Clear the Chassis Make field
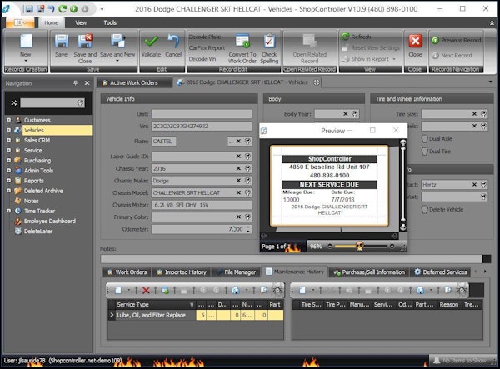The height and width of the screenshot is (369, 500). point(238,181)
